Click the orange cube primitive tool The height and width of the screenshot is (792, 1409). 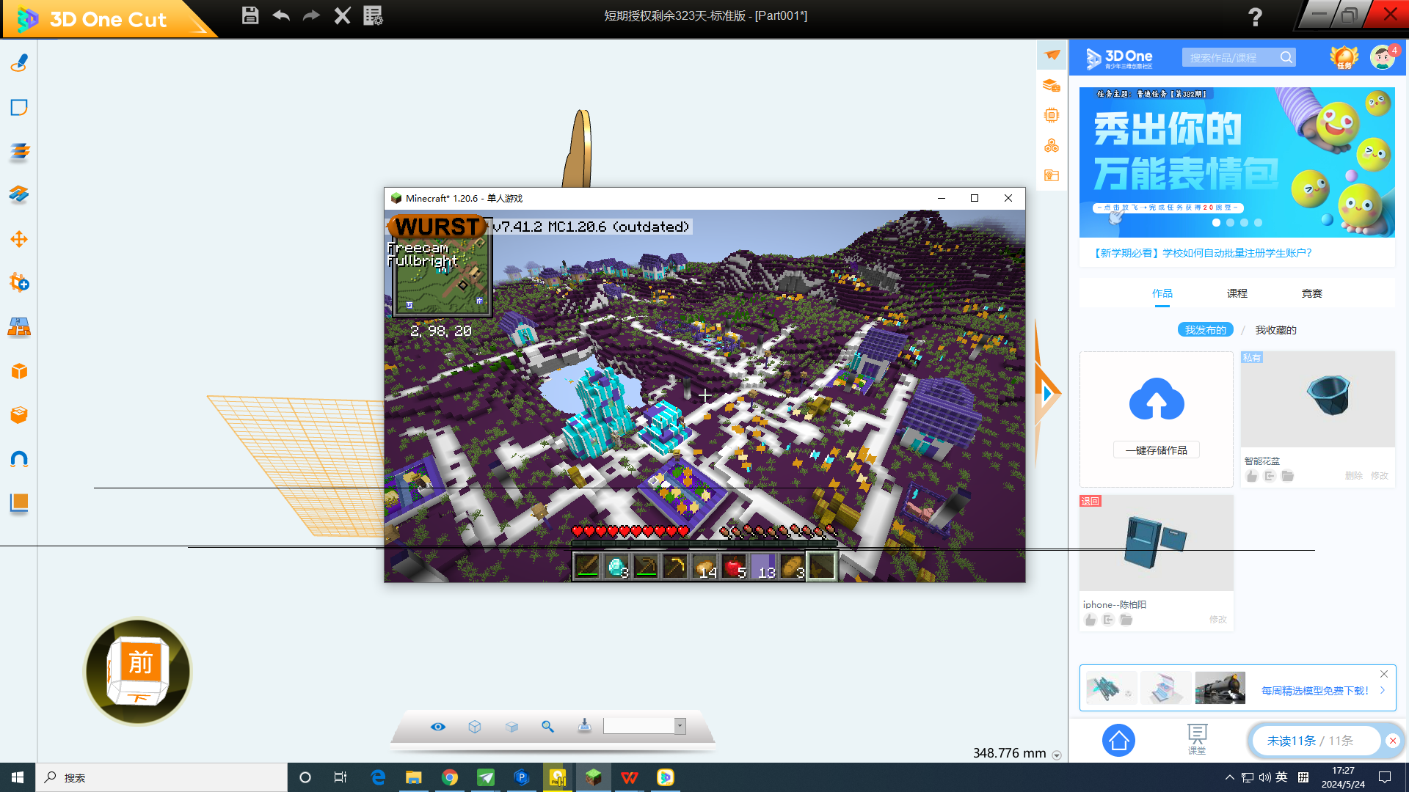point(19,371)
